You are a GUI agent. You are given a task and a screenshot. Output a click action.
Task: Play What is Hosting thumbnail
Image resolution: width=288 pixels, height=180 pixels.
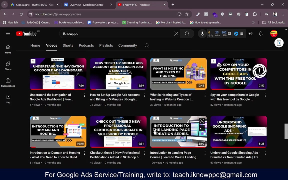pyautogui.click(x=178, y=74)
